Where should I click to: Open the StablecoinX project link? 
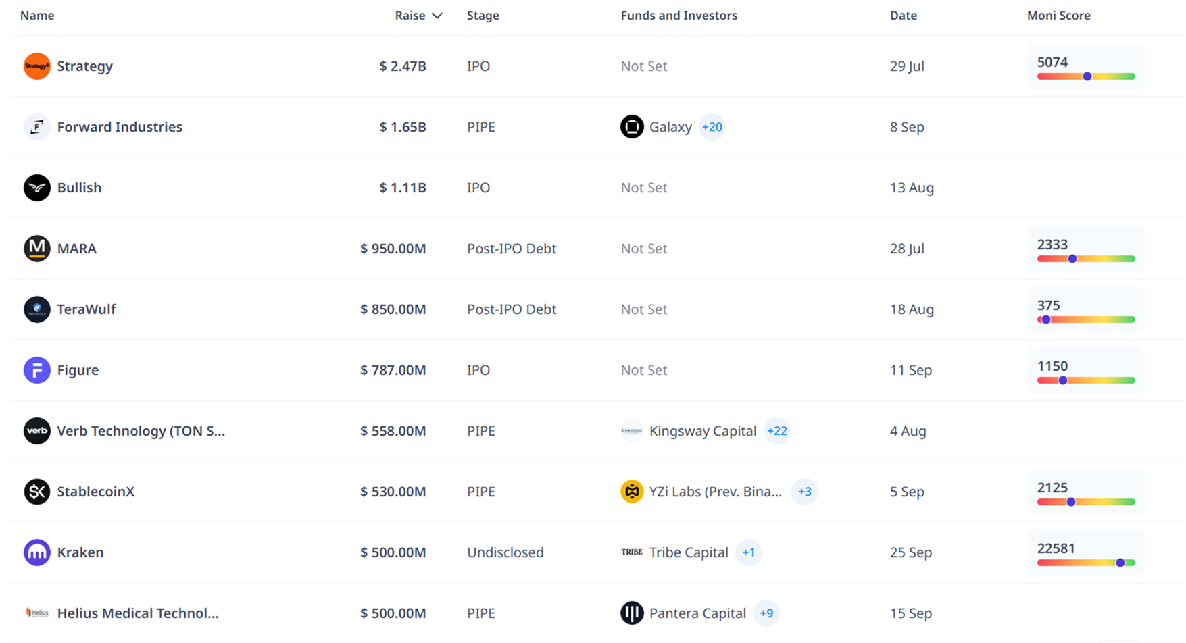click(x=95, y=492)
